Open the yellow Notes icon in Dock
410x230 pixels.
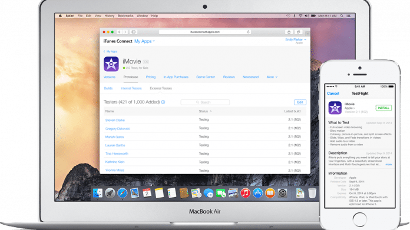(159, 193)
